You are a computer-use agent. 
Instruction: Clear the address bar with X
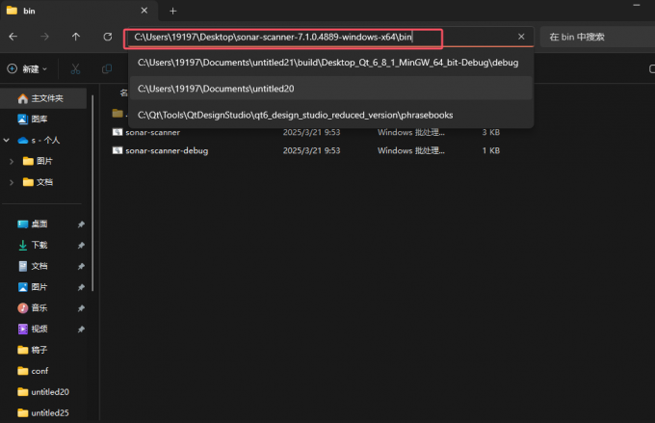pyautogui.click(x=521, y=37)
